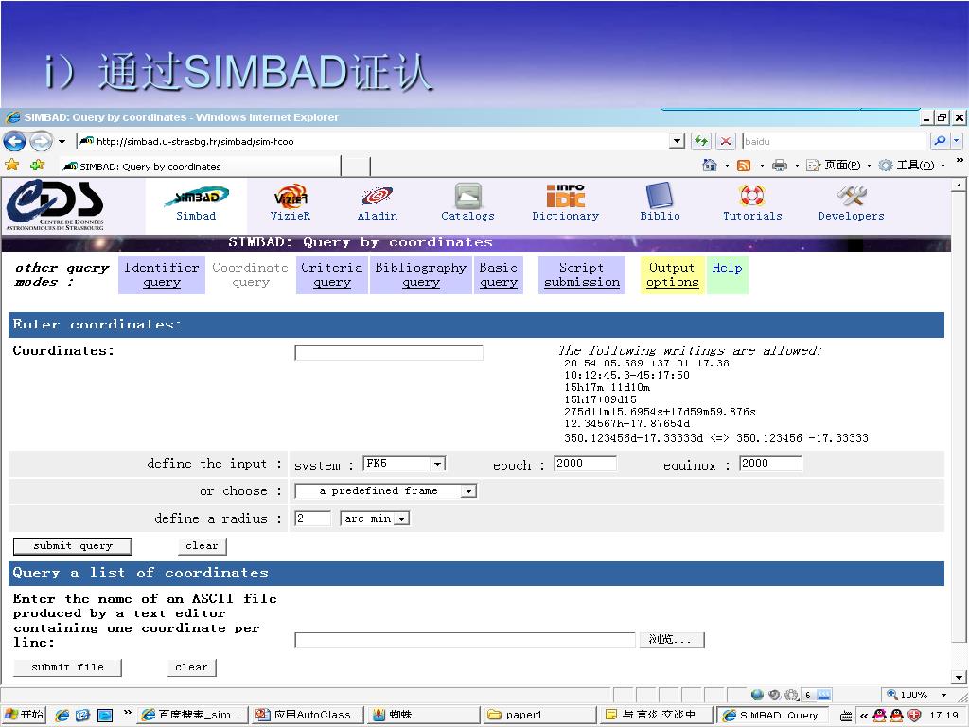Image resolution: width=969 pixels, height=727 pixels.
Task: Expand the address bar URL dropdown
Action: pos(678,142)
